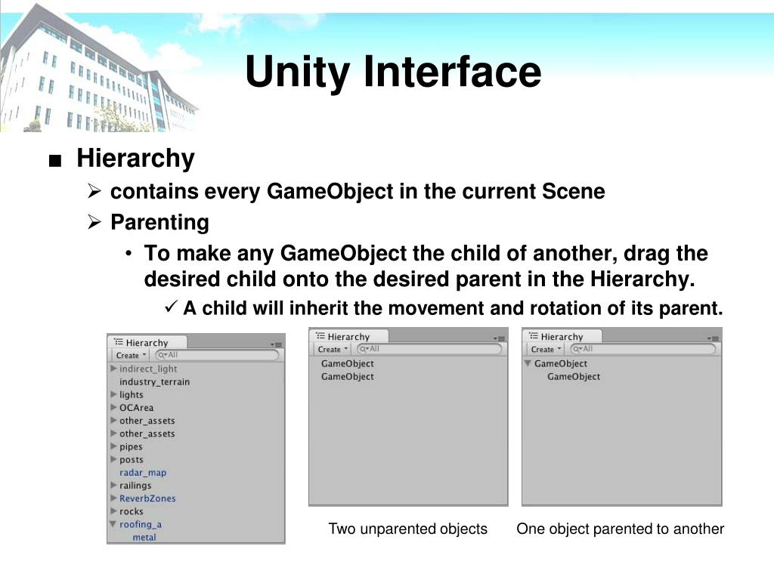This screenshot has width=774, height=580.
Task: Select the rocks item
Action: 132,511
